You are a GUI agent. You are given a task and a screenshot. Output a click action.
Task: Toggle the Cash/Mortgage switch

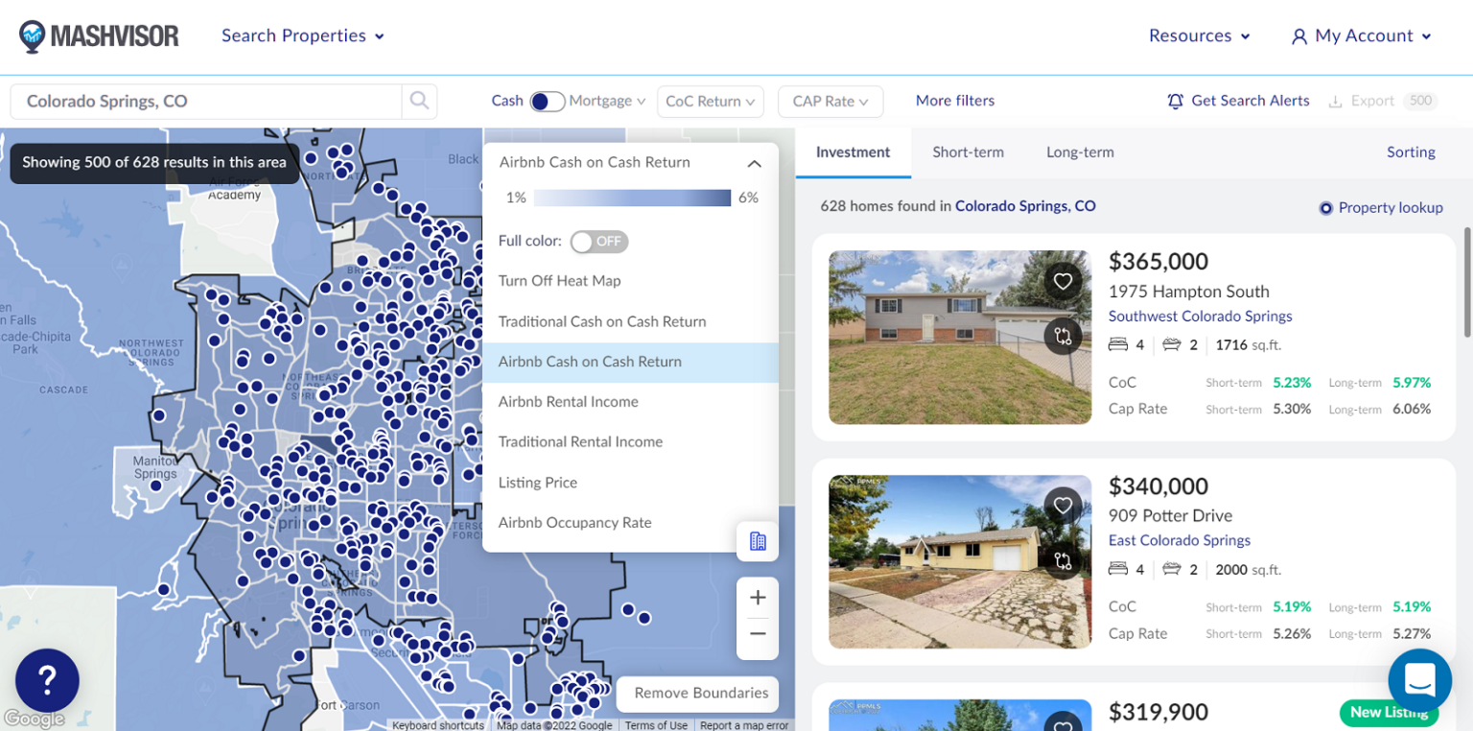click(548, 102)
